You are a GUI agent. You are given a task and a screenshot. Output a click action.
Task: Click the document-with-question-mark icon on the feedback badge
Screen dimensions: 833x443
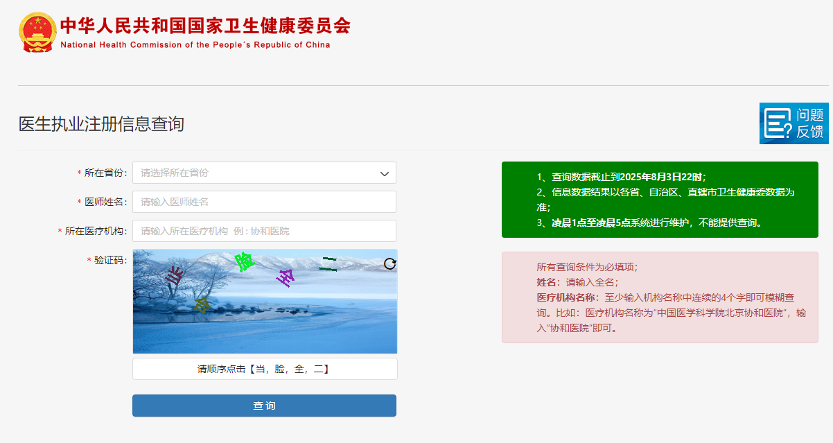[776, 123]
